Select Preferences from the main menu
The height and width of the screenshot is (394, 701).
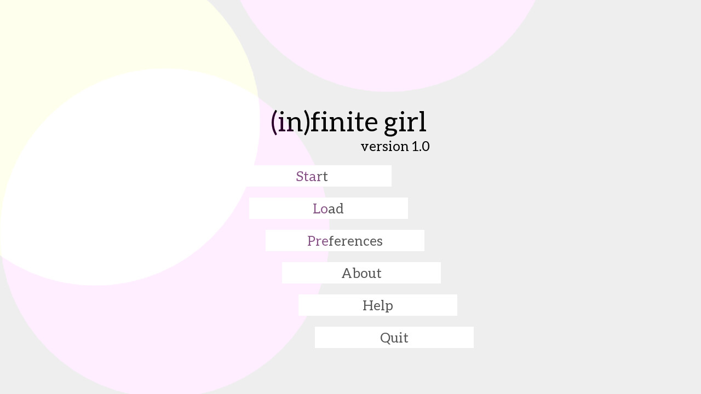coord(344,241)
